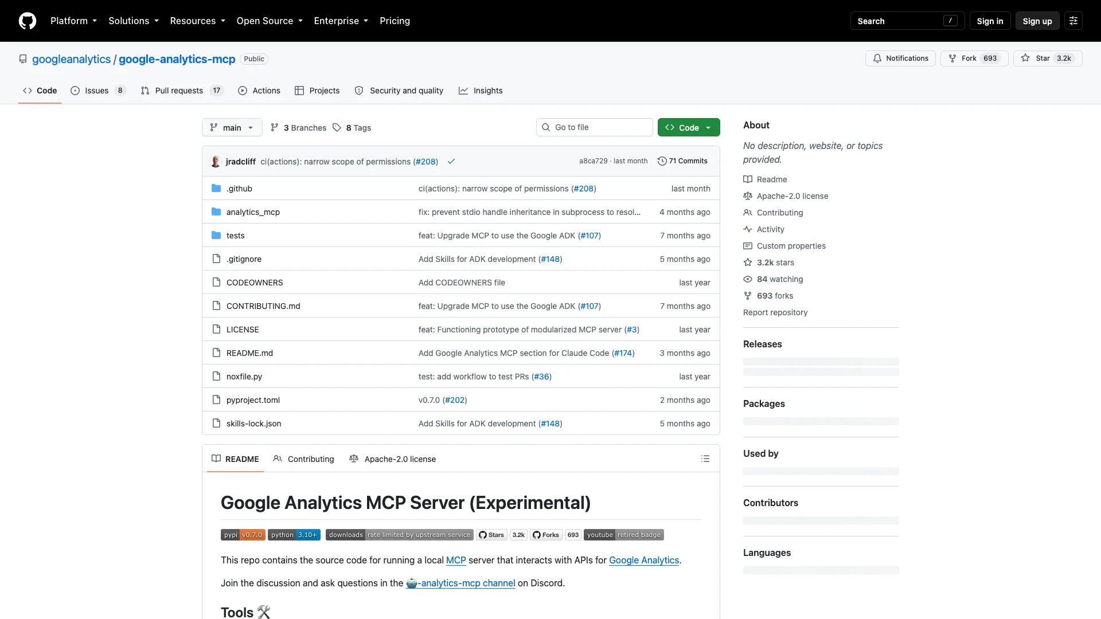The image size is (1101, 619).
Task: View the 693 forks link
Action: point(768,296)
